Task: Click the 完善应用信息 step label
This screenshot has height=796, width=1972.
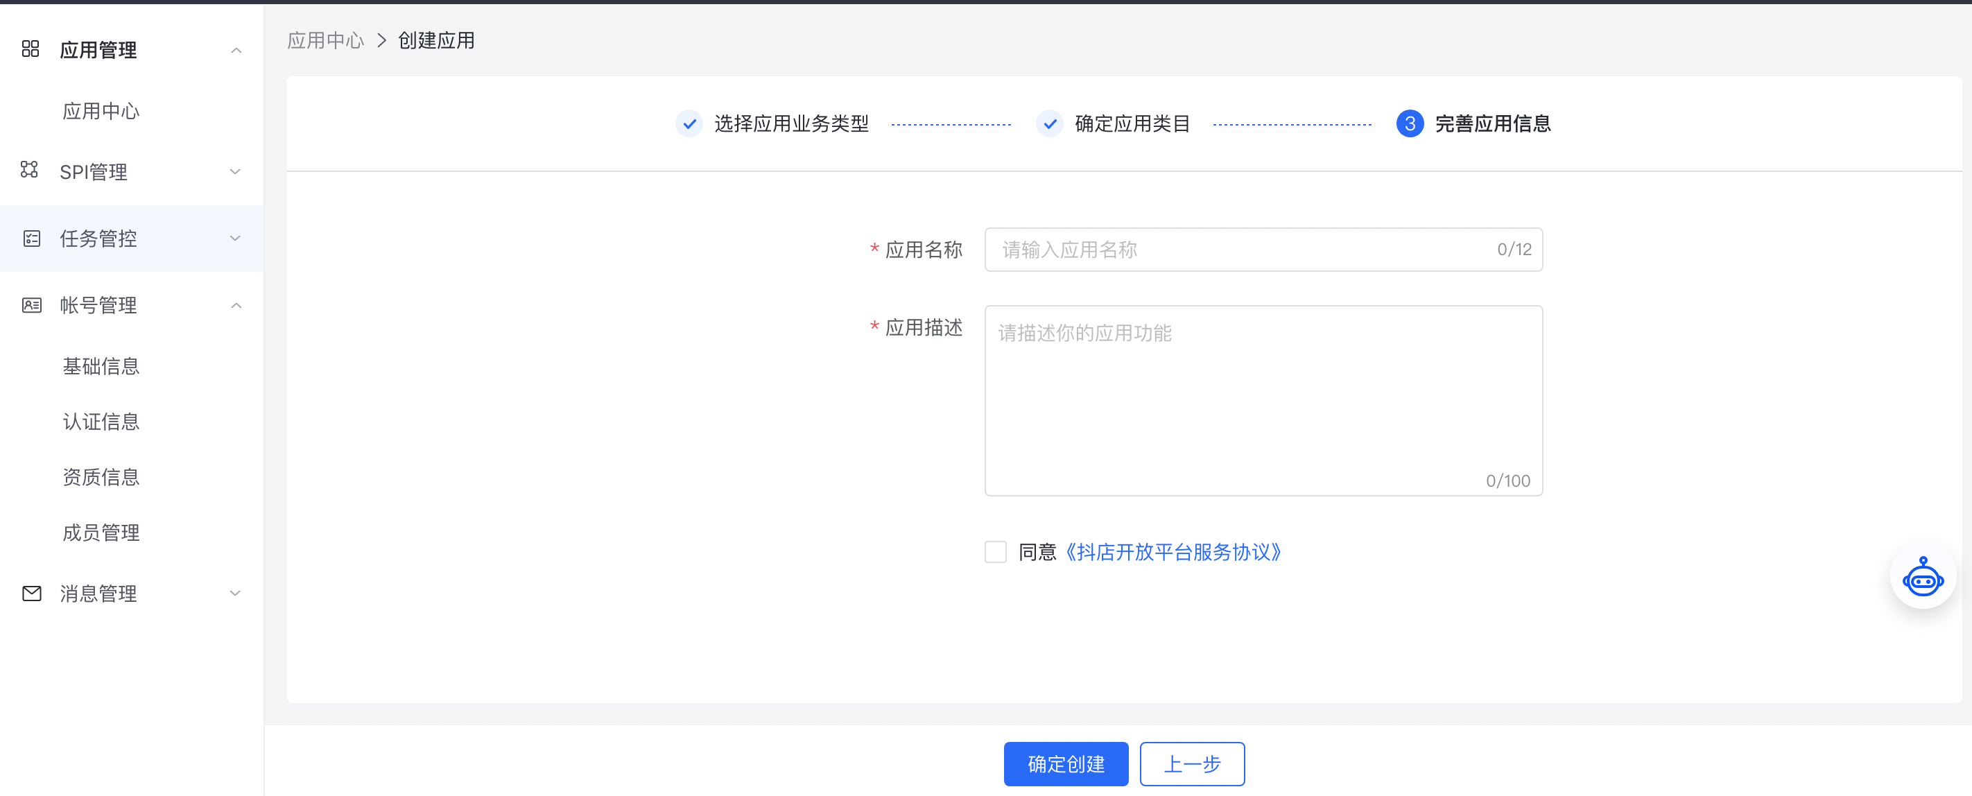Action: (x=1493, y=123)
